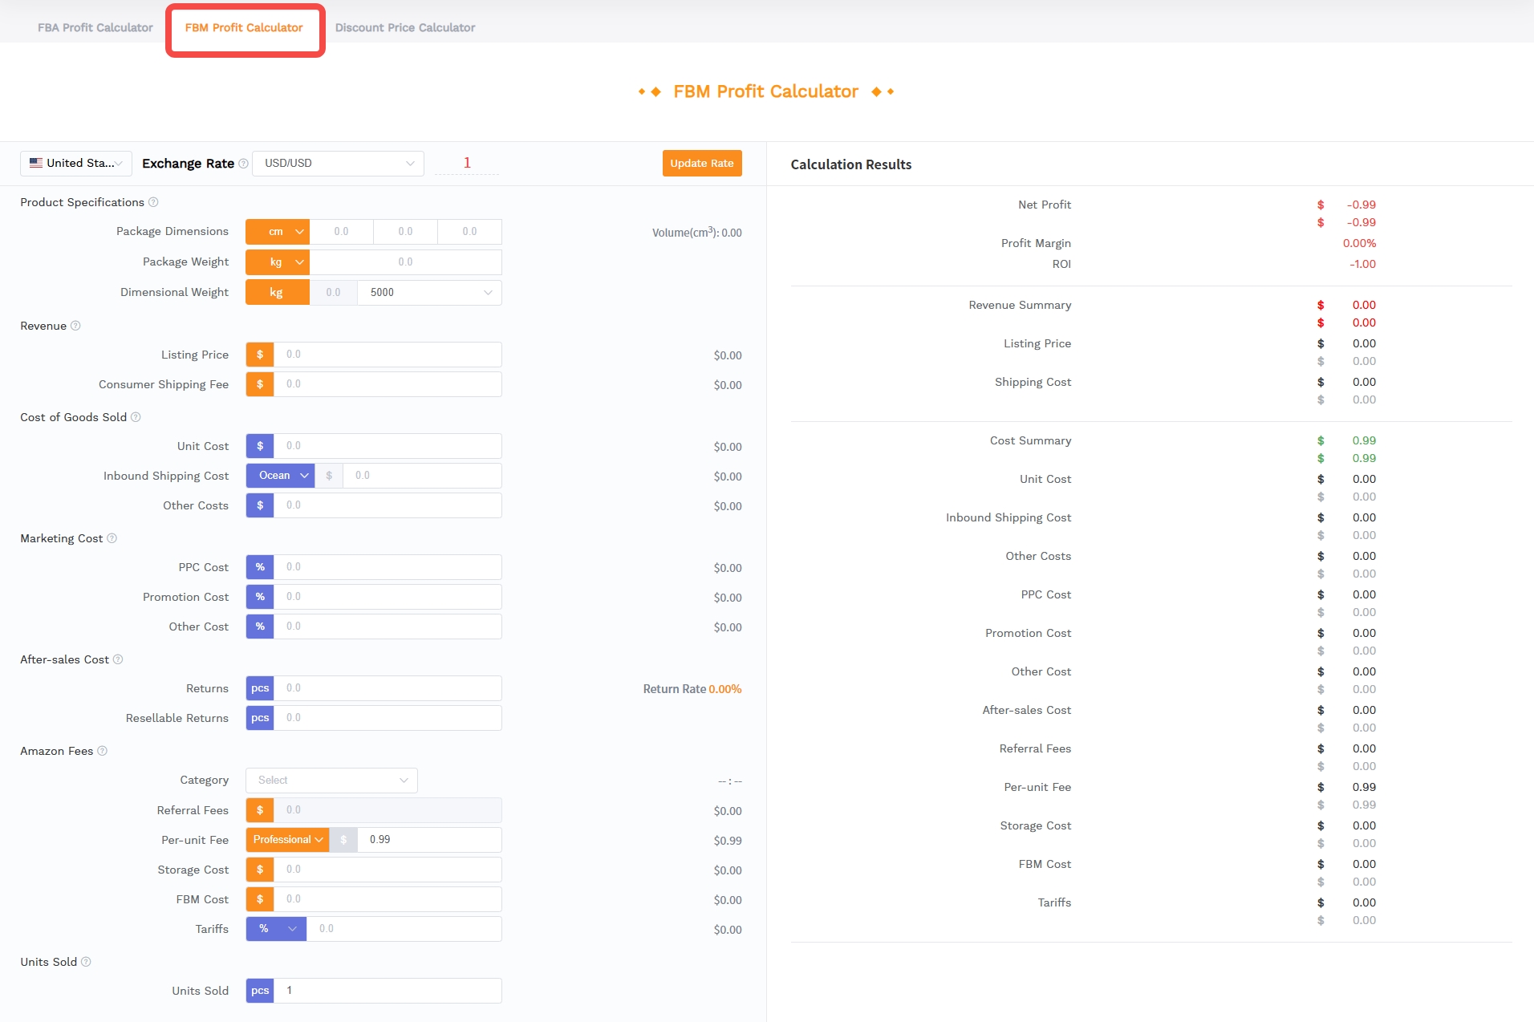
Task: Click the percent badge for Other Cost
Action: [x=260, y=627]
